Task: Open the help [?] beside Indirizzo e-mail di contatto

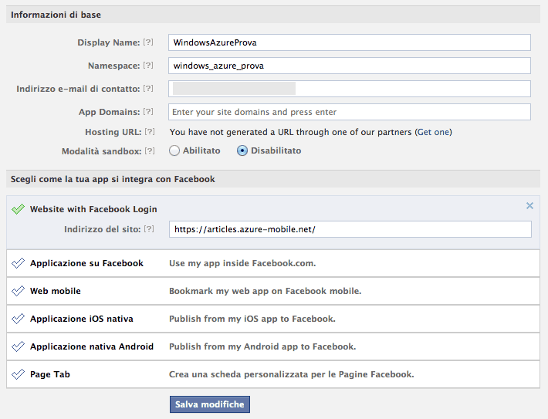Action: click(x=148, y=89)
